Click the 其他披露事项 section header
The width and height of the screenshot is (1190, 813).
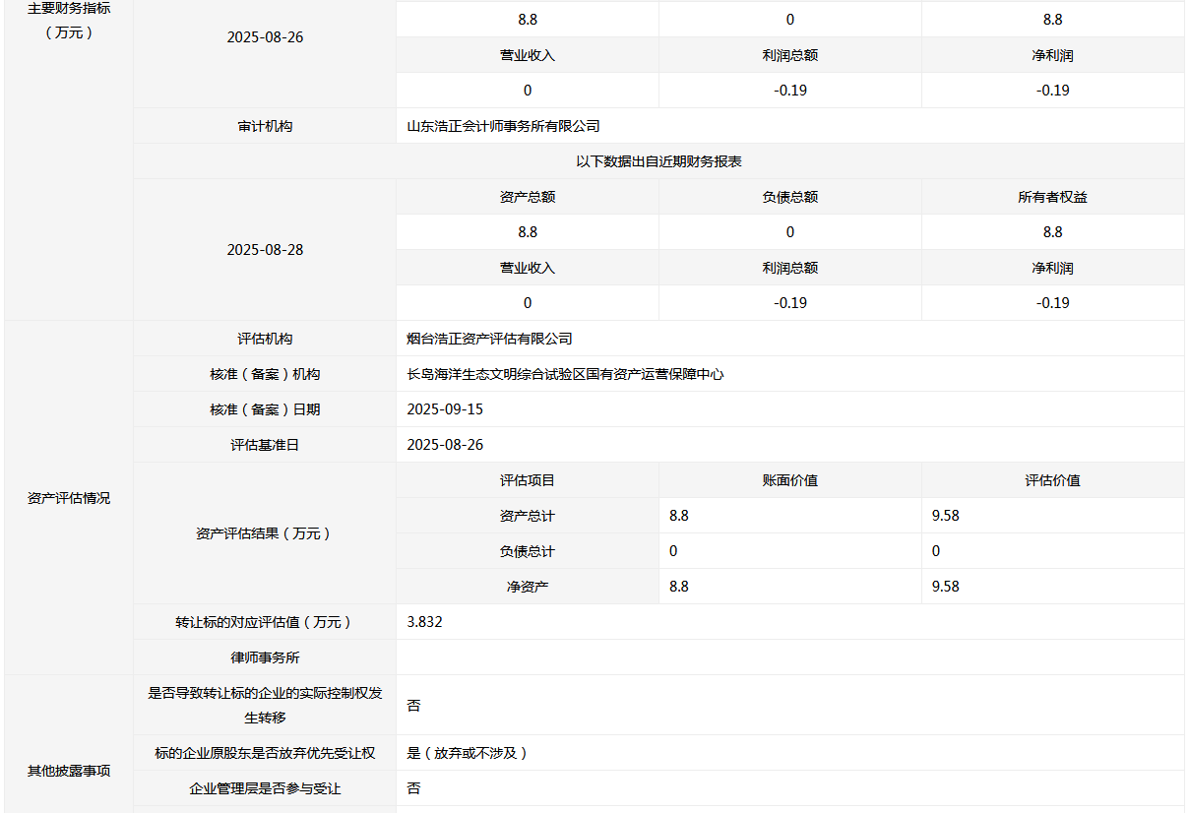(x=69, y=771)
